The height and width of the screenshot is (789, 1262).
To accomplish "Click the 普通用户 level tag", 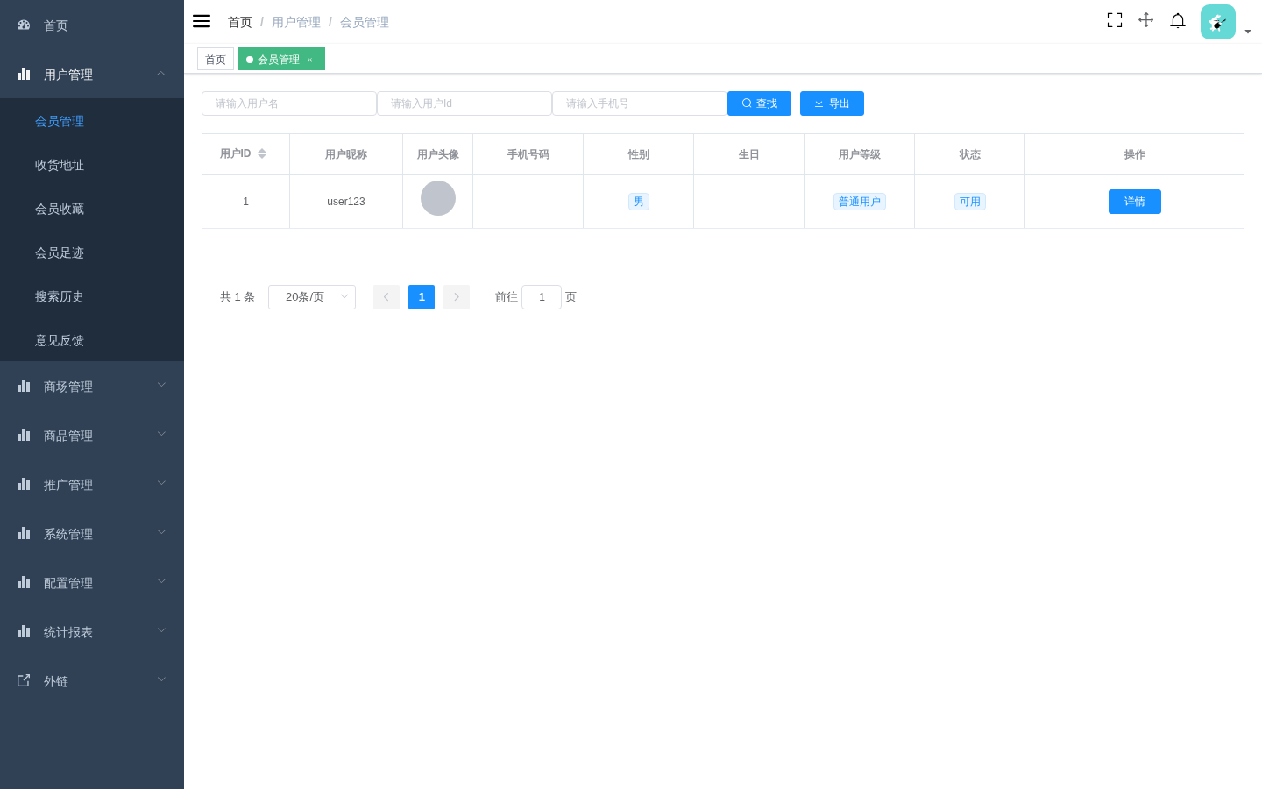I will pyautogui.click(x=860, y=202).
